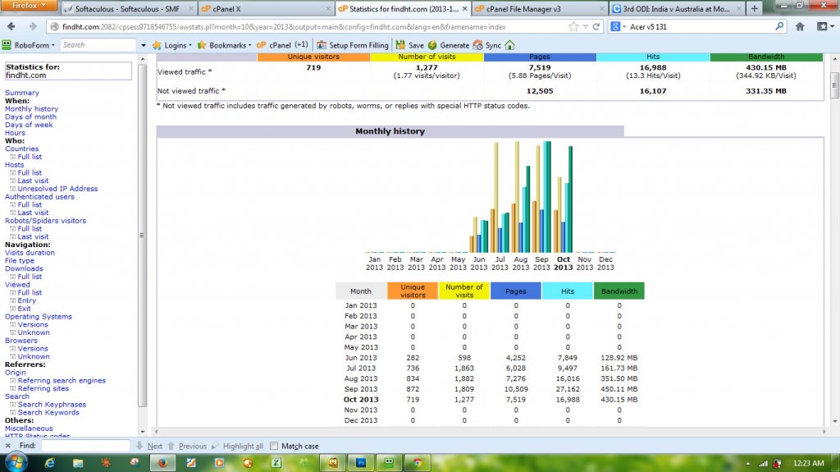This screenshot has width=840, height=472.
Task: Open Photoshop from the Windows taskbar
Action: (x=359, y=463)
